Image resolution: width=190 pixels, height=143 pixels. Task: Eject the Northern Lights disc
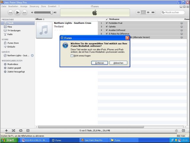point(32,55)
